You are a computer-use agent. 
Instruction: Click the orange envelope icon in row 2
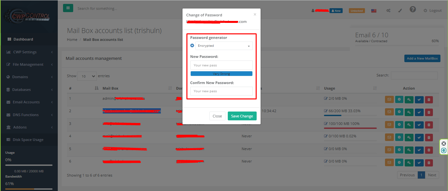tap(389, 113)
